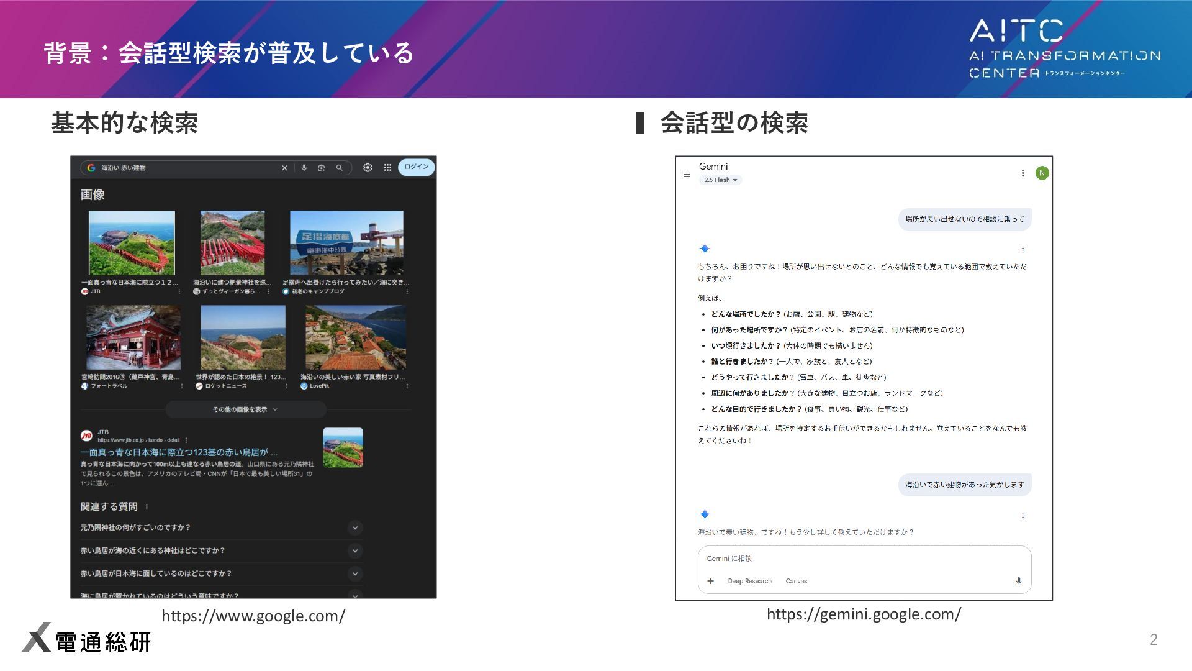The width and height of the screenshot is (1192, 671).
Task: Click the Gemini title text
Action: (x=713, y=167)
